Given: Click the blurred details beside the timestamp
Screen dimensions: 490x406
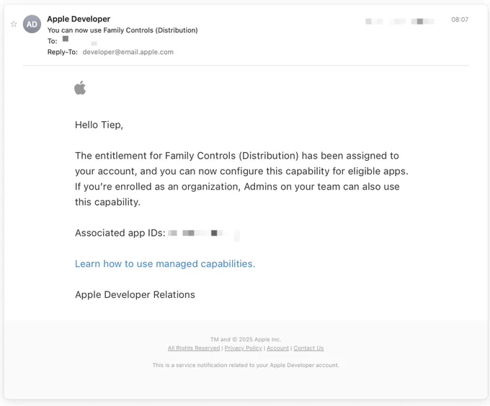Looking at the screenshot, I should click(401, 21).
